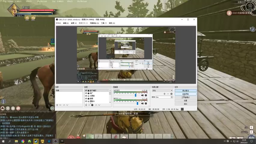This screenshot has height=144, width=256.
Task: Move the source down in Sources panel
Action: [99, 105]
